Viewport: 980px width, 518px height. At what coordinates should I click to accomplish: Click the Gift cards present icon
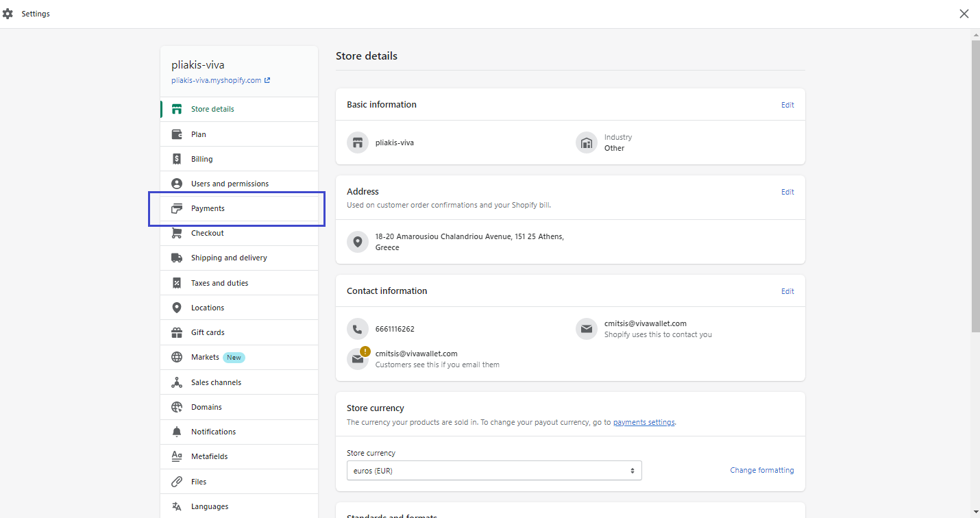pos(177,332)
